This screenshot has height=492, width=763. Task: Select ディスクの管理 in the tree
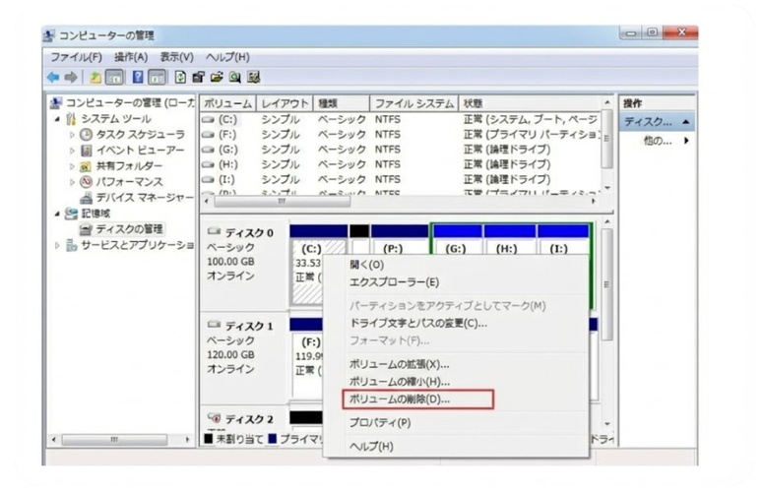129,229
